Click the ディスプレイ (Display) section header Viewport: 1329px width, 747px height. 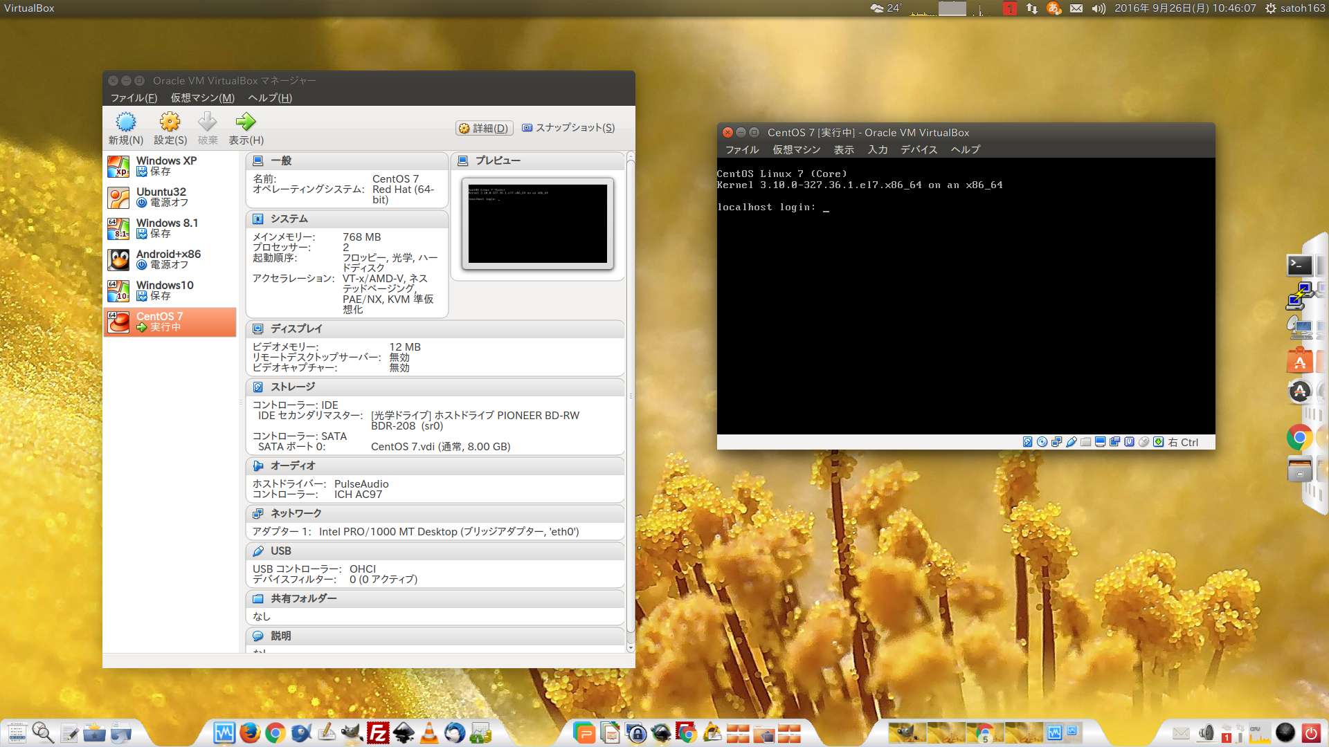click(x=435, y=329)
